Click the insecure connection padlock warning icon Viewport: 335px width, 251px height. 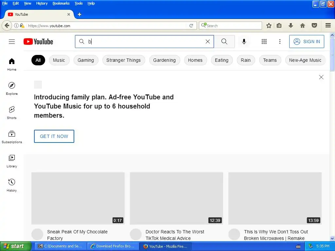coord(22,25)
